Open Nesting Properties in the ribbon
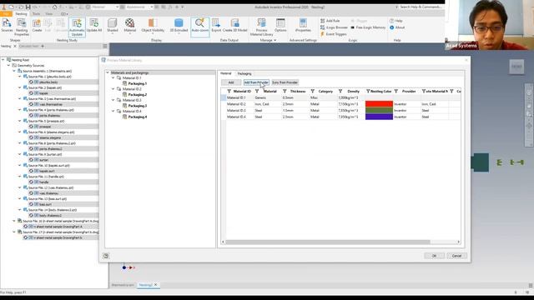This screenshot has width=534, height=300. pyautogui.click(x=22, y=27)
